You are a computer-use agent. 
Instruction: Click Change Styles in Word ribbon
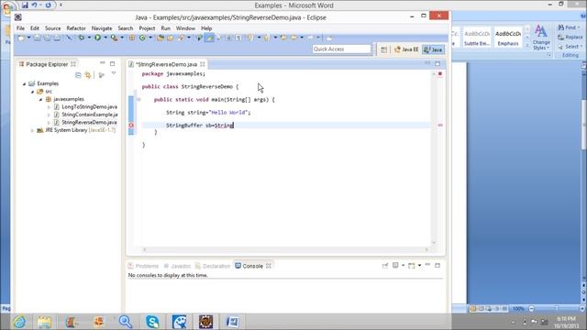[x=541, y=38]
